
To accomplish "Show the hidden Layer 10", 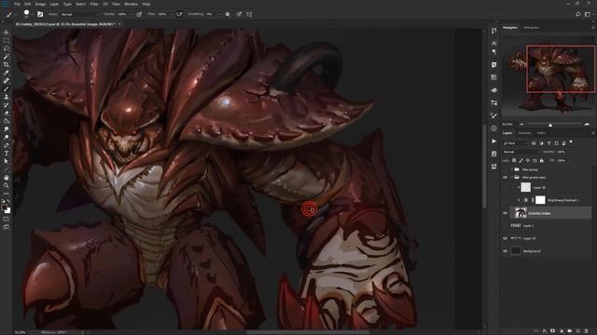I will pyautogui.click(x=506, y=188).
